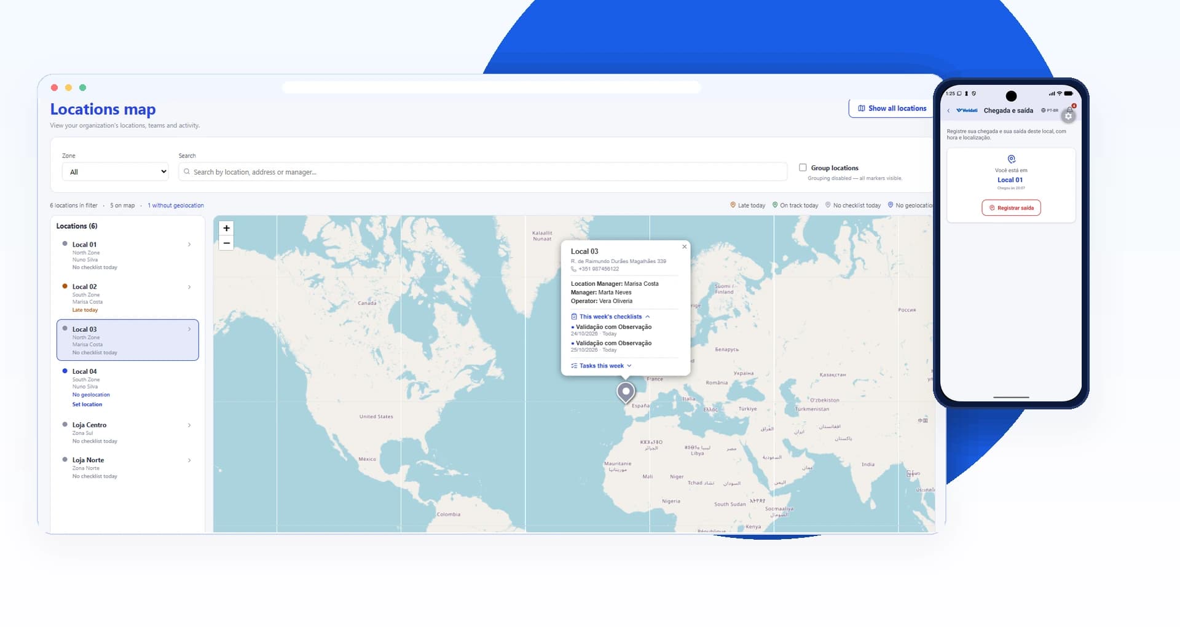1180x627 pixels.
Task: Tap the PT-BR language selector on phone
Action: tap(1050, 111)
